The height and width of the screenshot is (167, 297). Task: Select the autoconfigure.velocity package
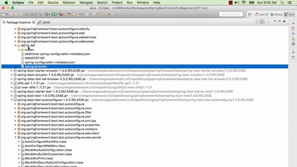point(55,29)
